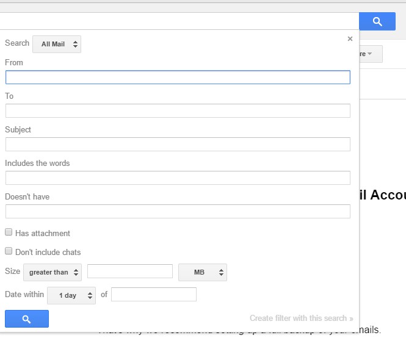Click 'Create filter with this search' link
Screen dimensions: 406x338
click(x=301, y=318)
